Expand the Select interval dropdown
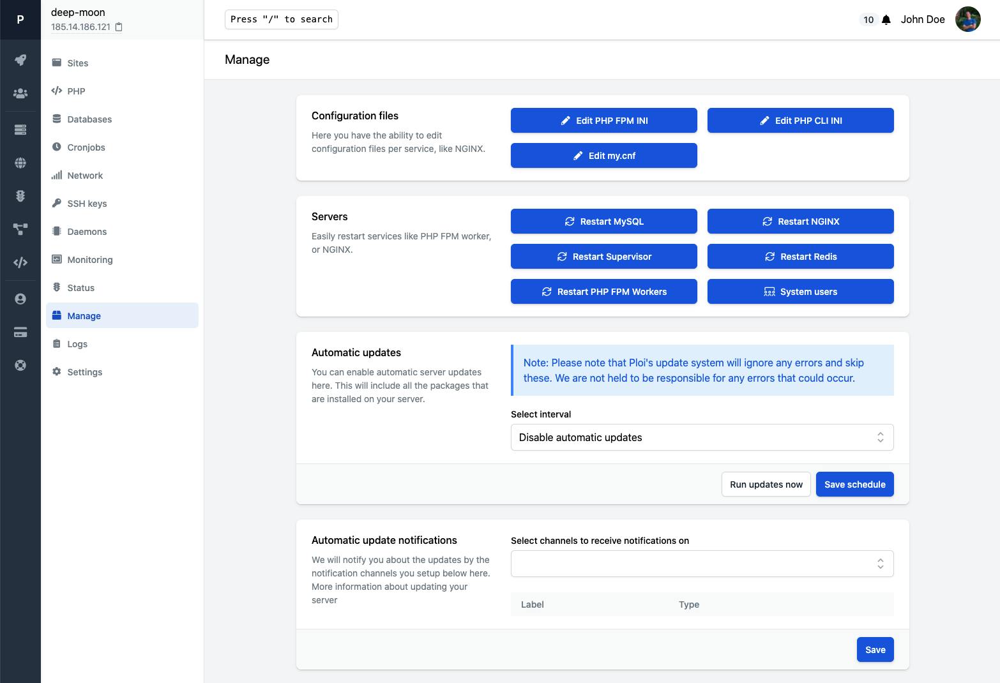This screenshot has height=683, width=1000. (x=702, y=437)
